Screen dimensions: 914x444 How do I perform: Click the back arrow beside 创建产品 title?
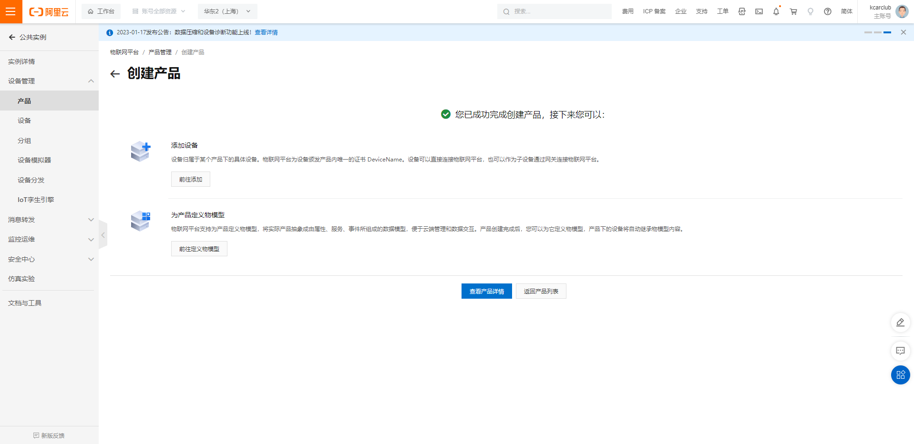pos(115,74)
